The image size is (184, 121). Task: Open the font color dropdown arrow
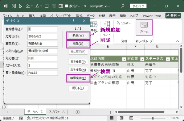pos(41,6)
